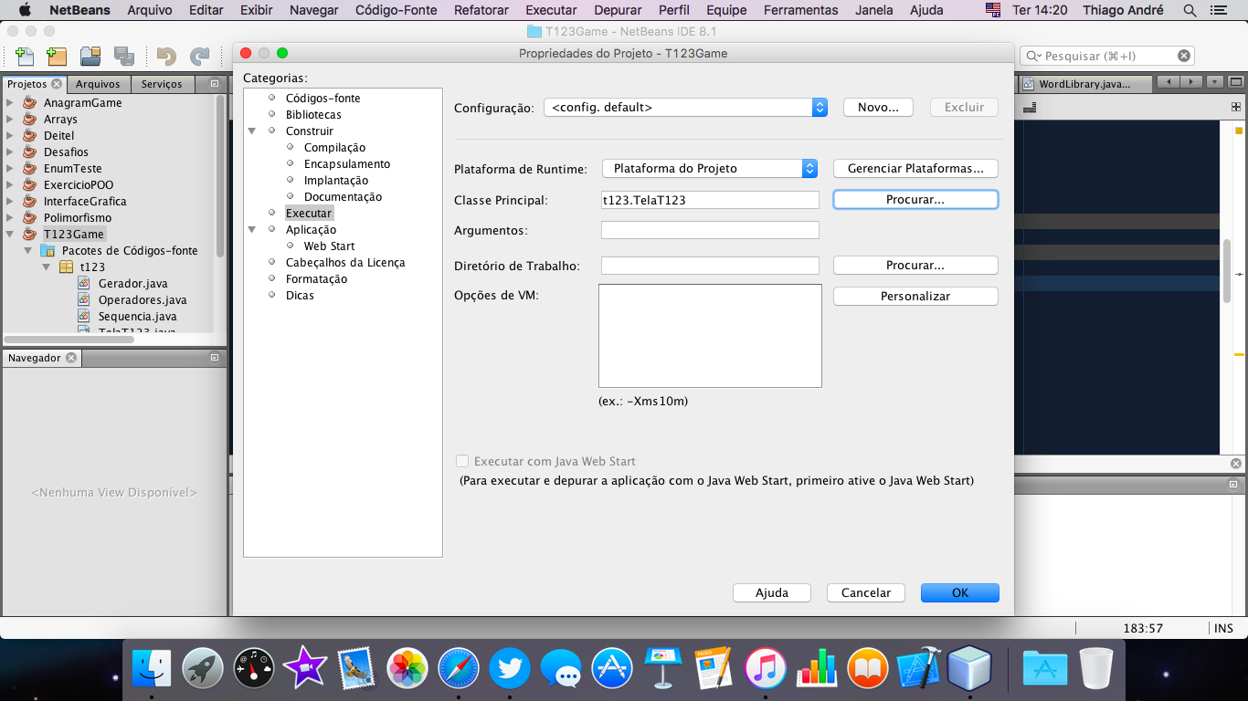
Task: Click the Save All toolbar icon
Action: (x=124, y=56)
